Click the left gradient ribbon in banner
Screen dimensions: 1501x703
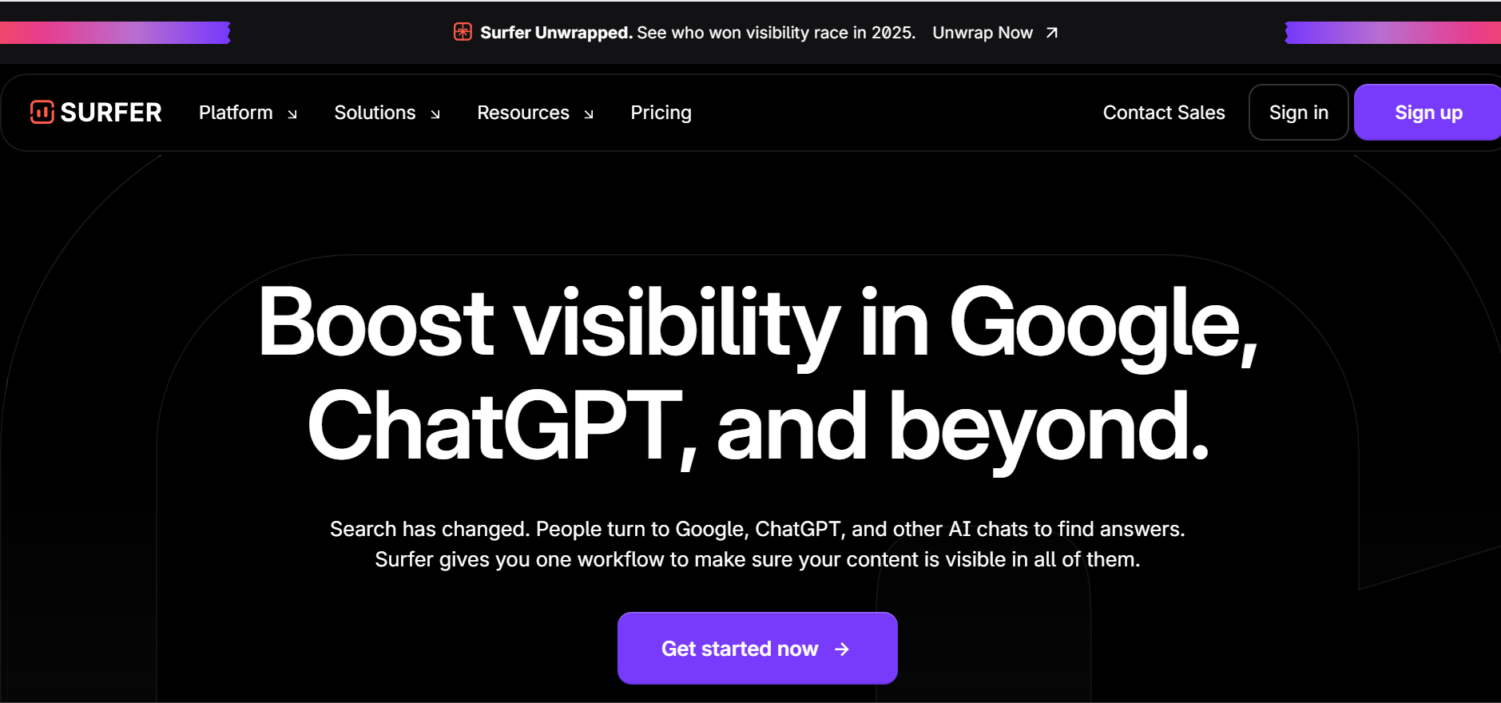coord(115,33)
